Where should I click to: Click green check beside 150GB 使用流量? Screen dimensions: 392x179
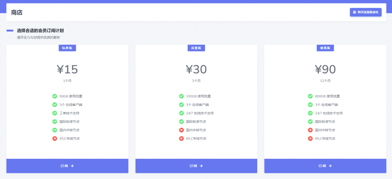point(181,96)
